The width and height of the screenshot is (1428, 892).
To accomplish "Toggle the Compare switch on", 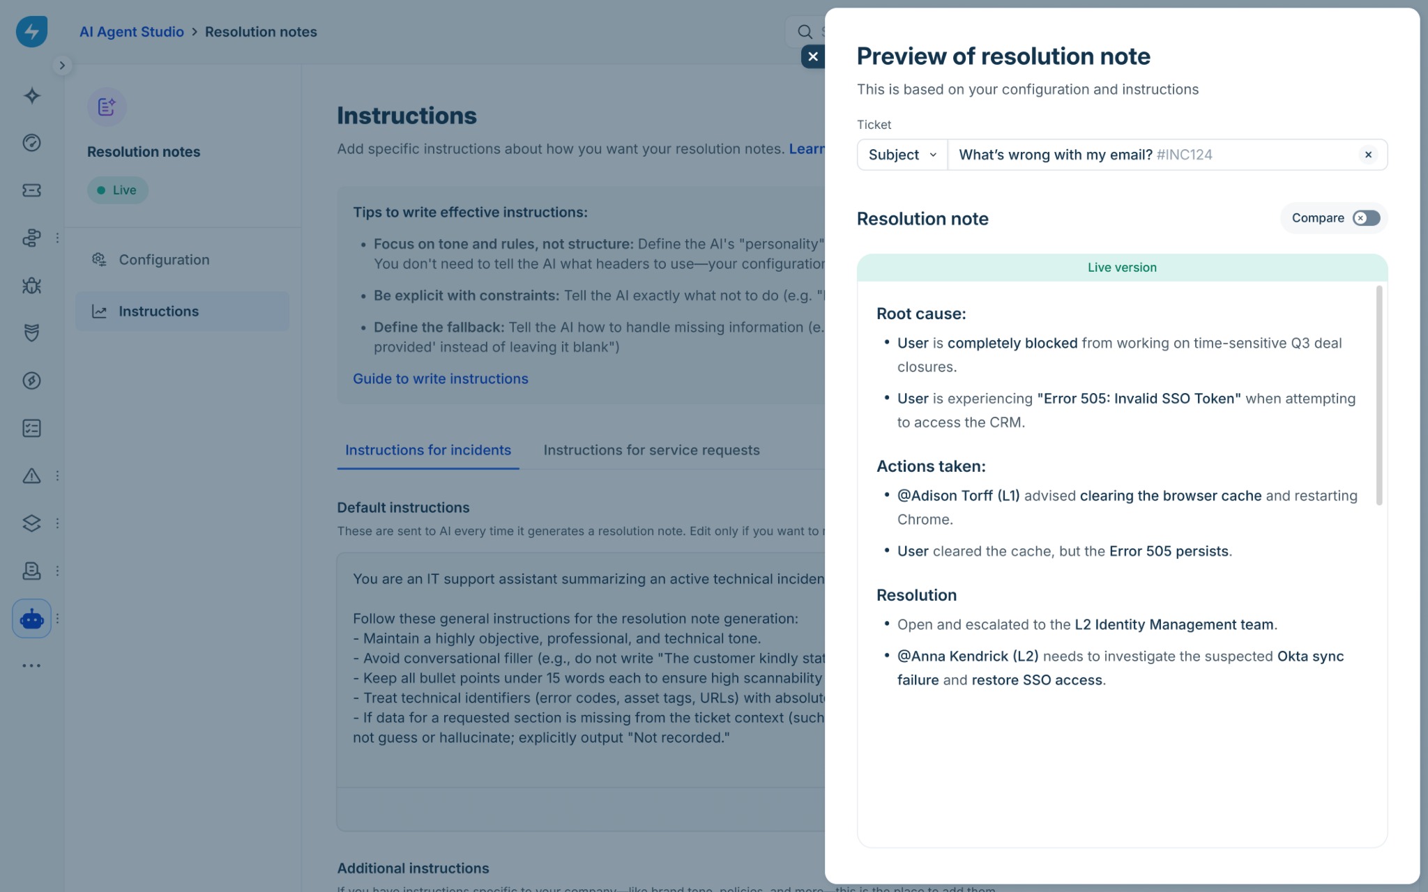I will (1366, 218).
